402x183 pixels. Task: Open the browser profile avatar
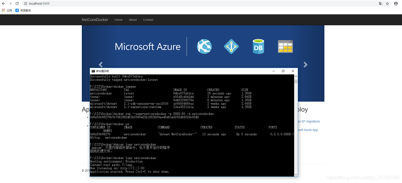coord(396,4)
